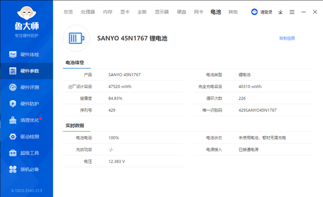323x197 pixels.
Task: Click the large battery icon
Action: point(76,38)
